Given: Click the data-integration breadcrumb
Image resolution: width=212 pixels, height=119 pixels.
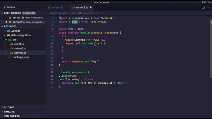Looking at the screenshot, I should click(59, 13).
